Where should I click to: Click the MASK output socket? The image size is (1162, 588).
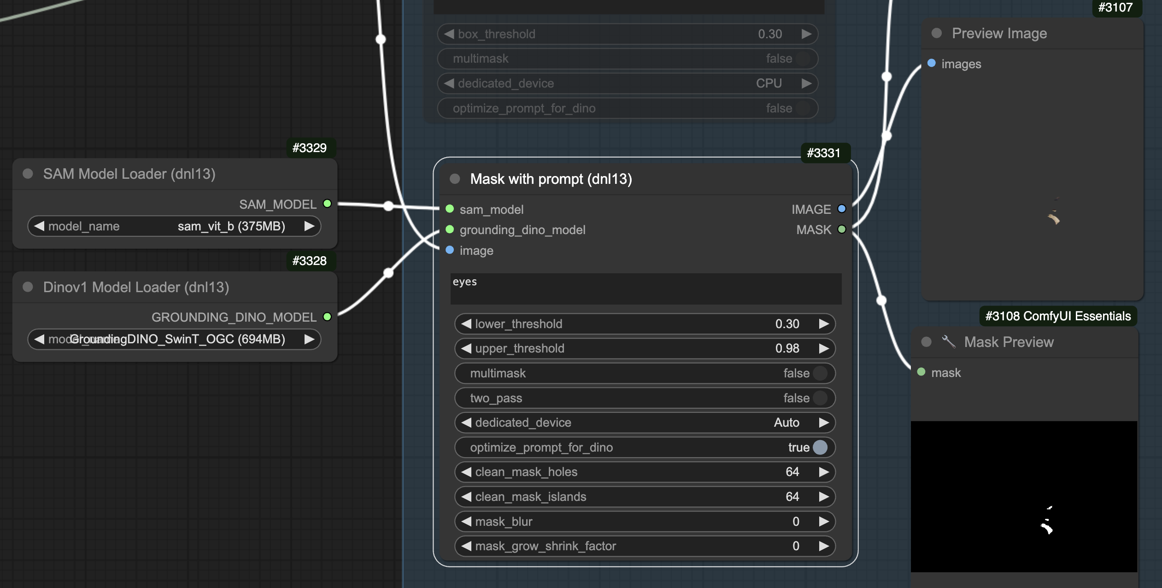tap(842, 229)
